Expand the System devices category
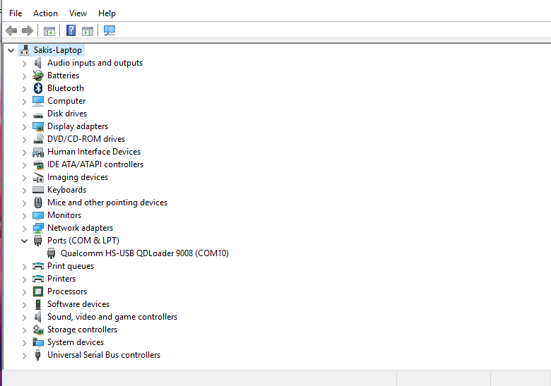 pyautogui.click(x=24, y=343)
